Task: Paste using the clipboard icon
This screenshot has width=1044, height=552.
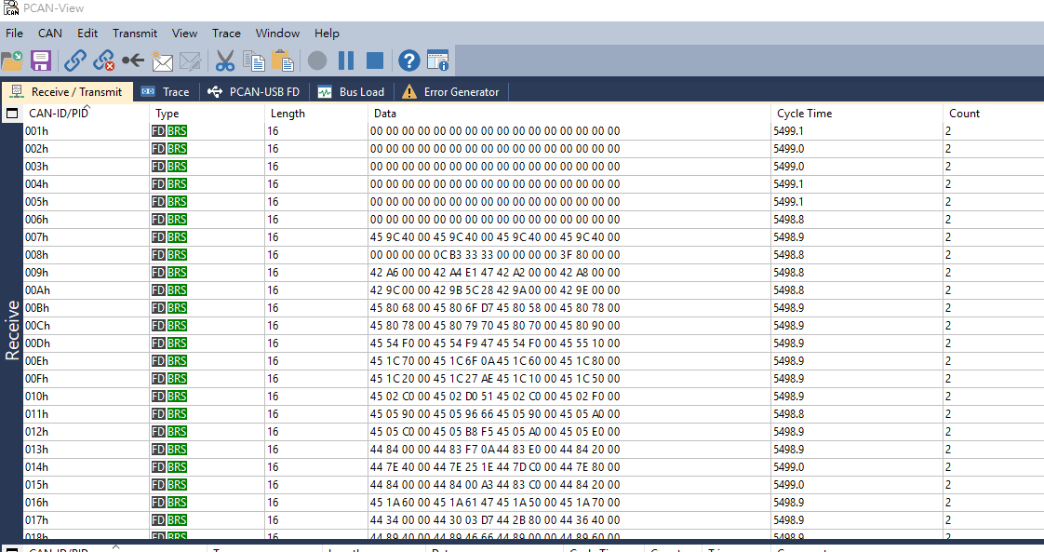Action: tap(282, 61)
